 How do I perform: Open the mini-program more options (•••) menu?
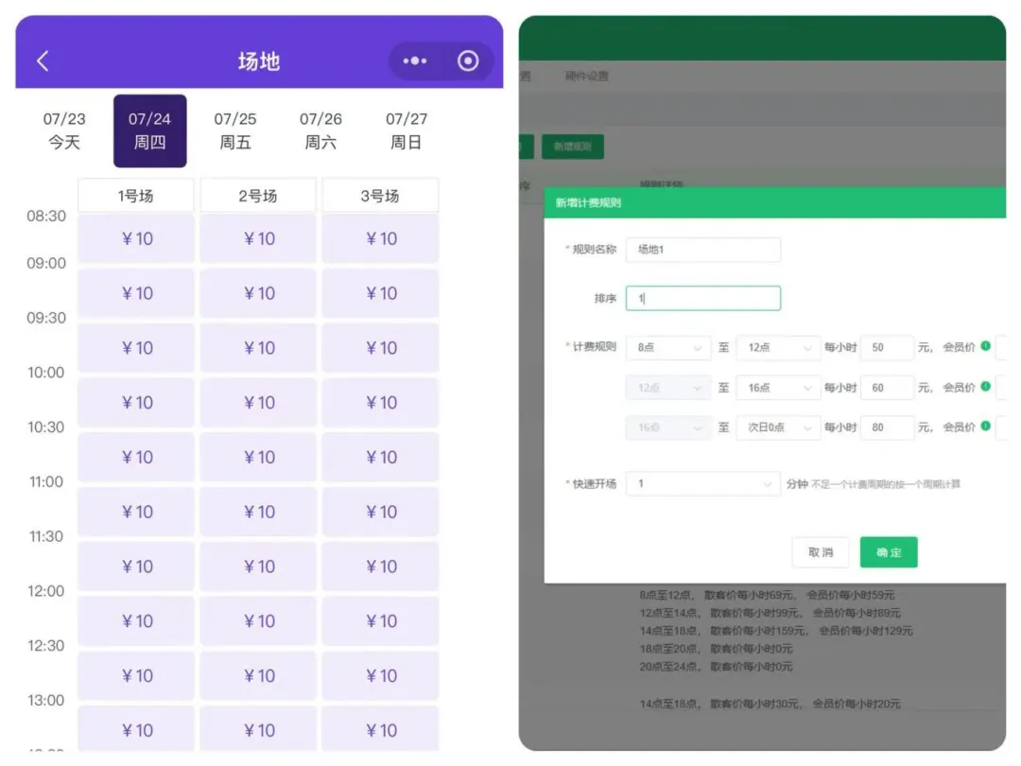pos(414,60)
